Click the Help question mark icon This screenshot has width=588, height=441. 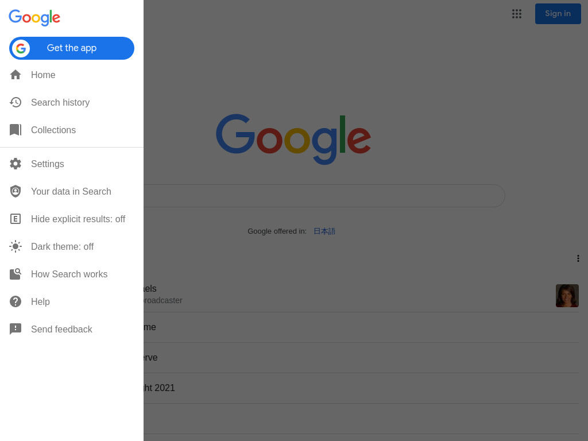(x=16, y=301)
